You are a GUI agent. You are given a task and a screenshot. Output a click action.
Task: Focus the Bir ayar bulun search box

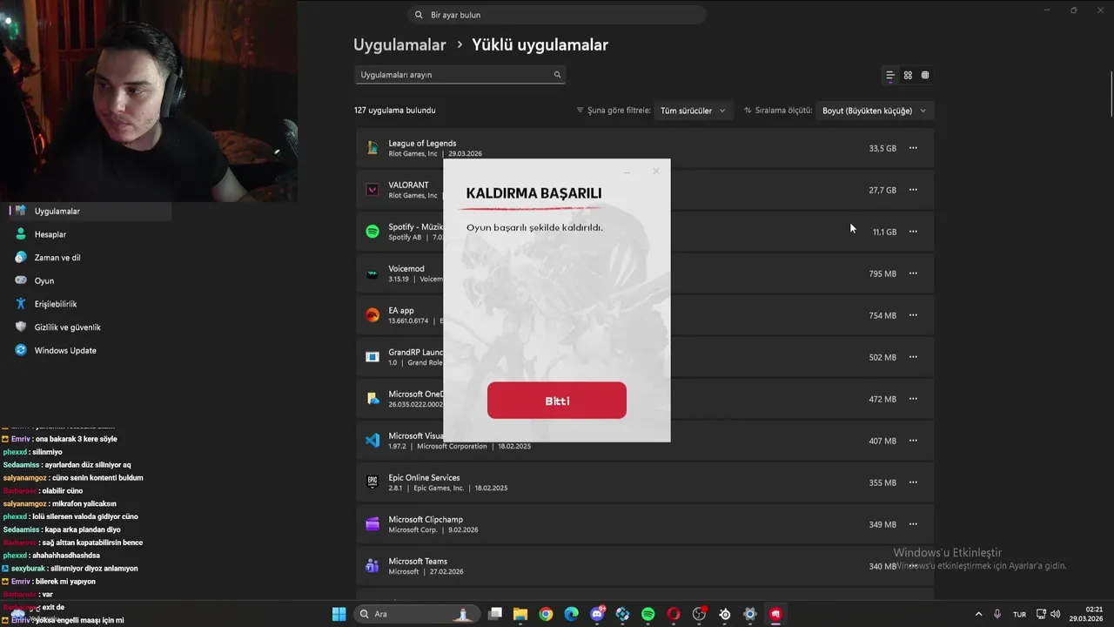coord(557,15)
